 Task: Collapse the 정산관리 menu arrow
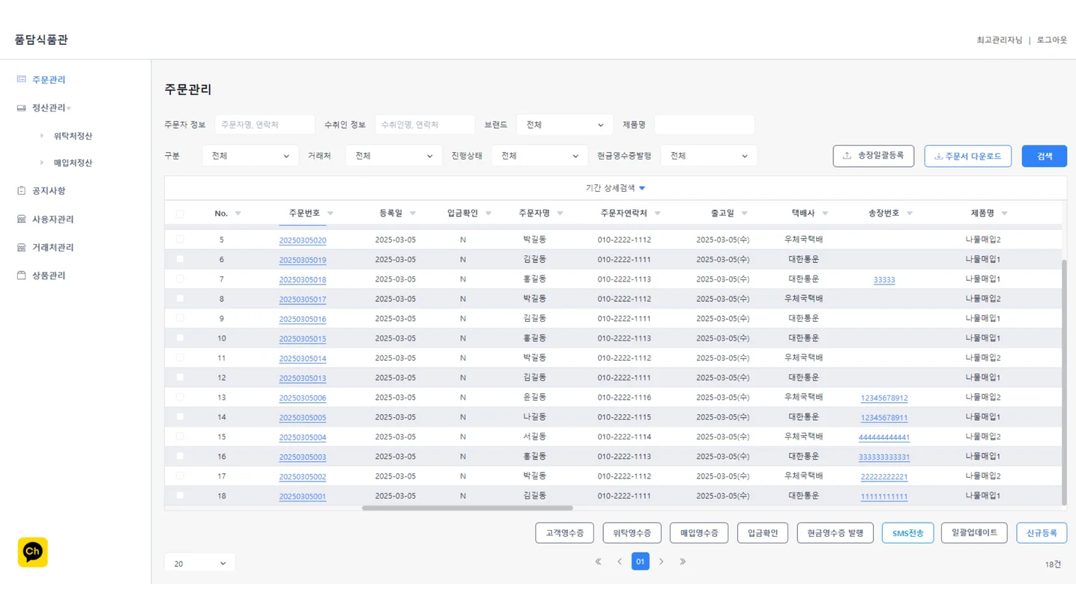[x=69, y=109]
